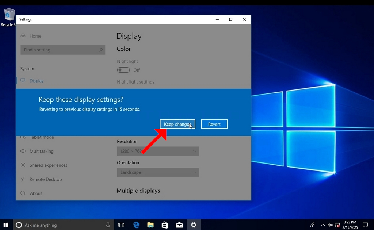This screenshot has width=374, height=230.
Task: Click the Cortana microphone icon
Action: (108, 225)
